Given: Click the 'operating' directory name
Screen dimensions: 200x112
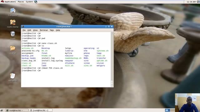Looking at the screenshot, I should point(89,48).
